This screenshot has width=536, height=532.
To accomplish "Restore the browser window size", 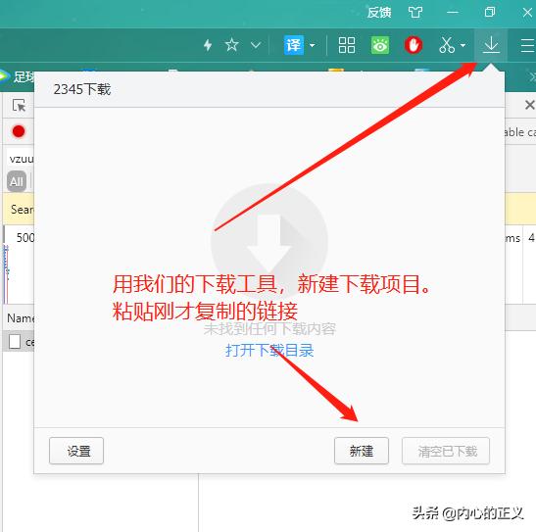I will coord(490,13).
